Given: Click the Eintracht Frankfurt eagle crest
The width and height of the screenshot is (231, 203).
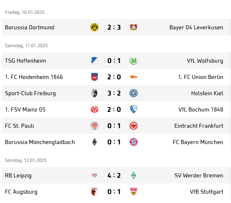Looking at the screenshot, I should tap(134, 126).
